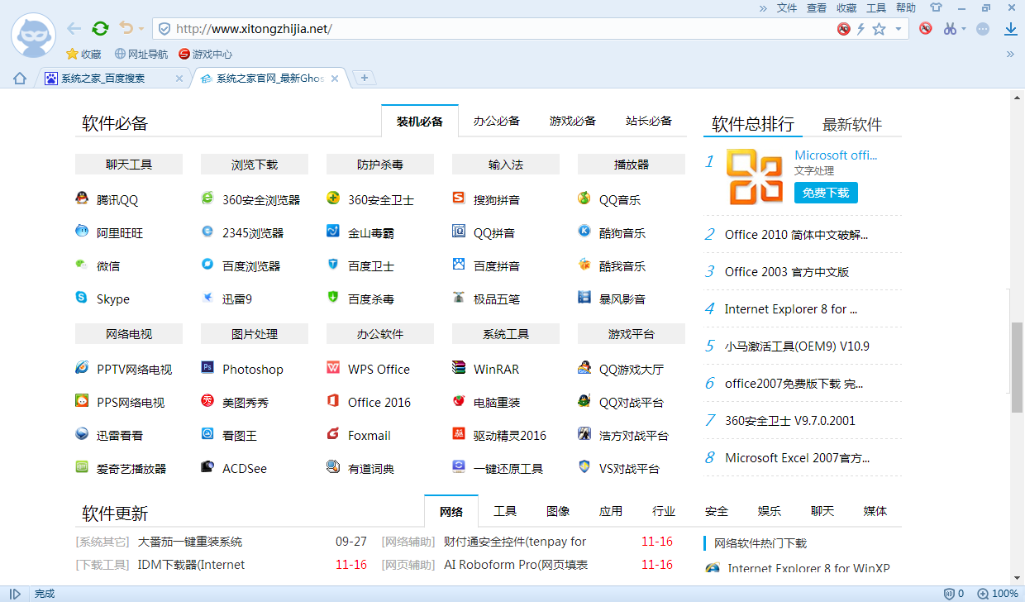Click the 免费下载 button
The height and width of the screenshot is (602, 1025).
826,193
